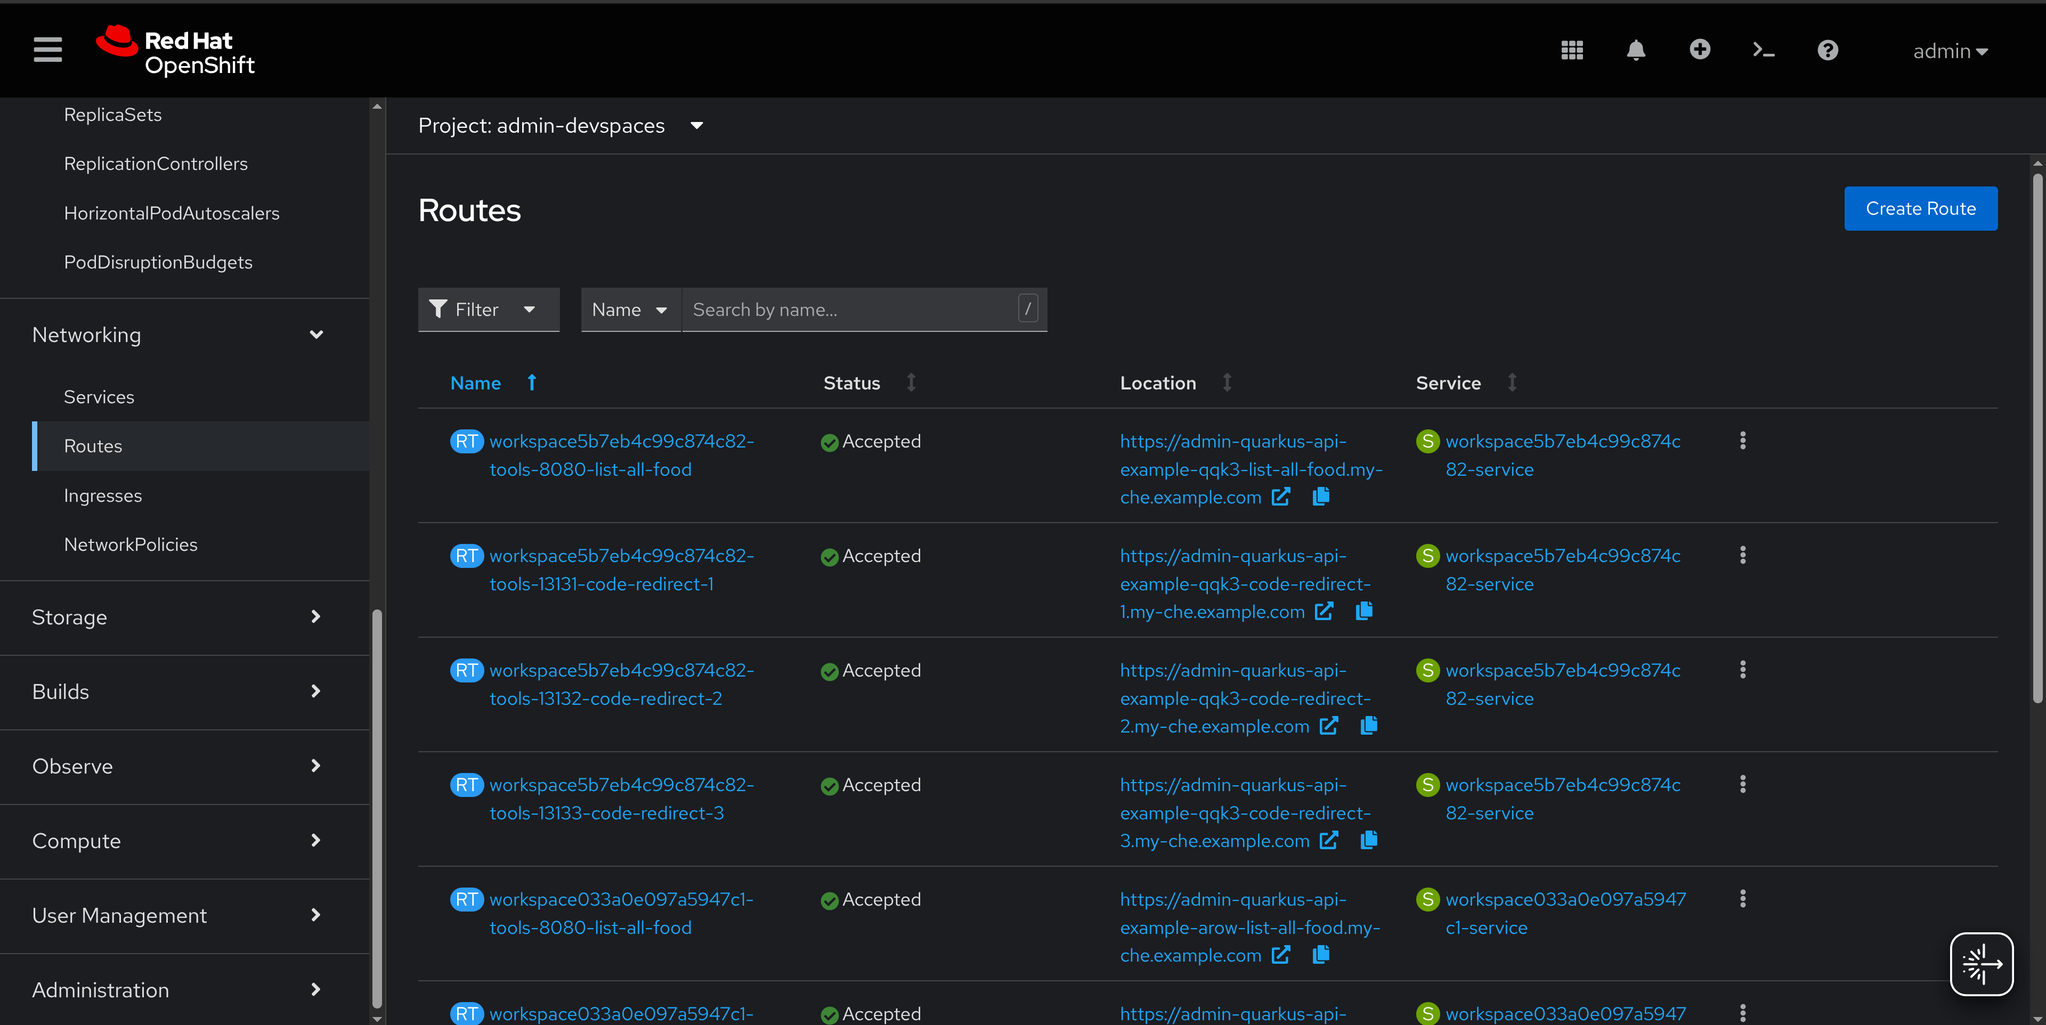Open the help question mark menu

click(x=1827, y=51)
